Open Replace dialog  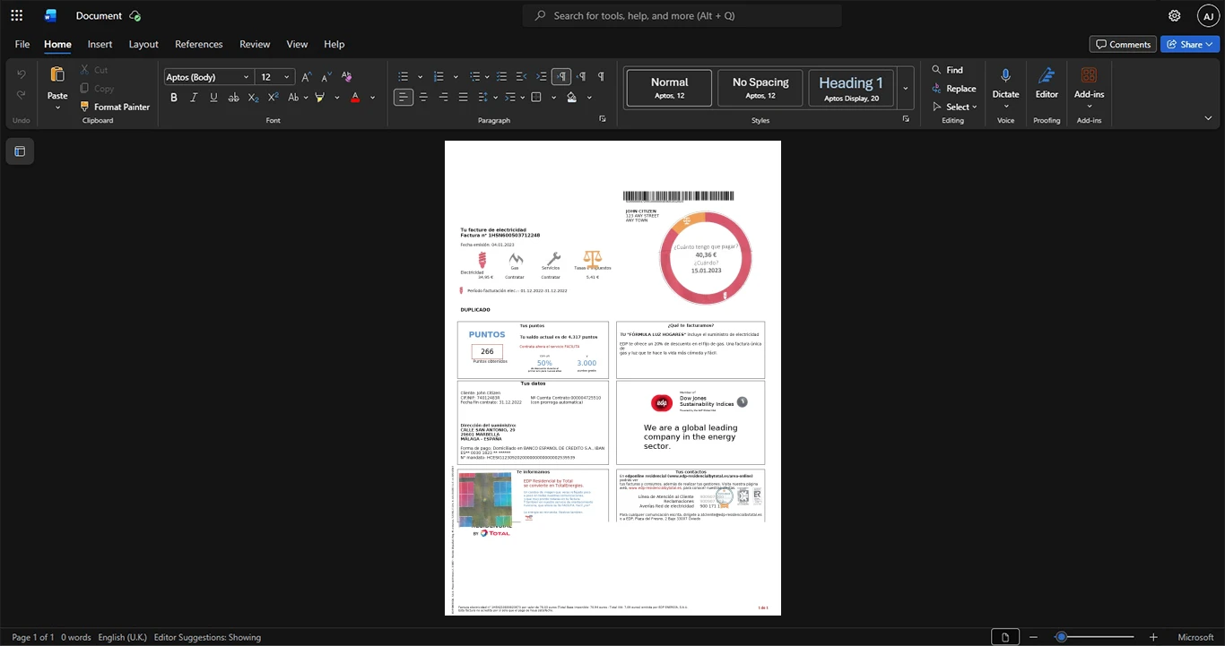coord(953,89)
